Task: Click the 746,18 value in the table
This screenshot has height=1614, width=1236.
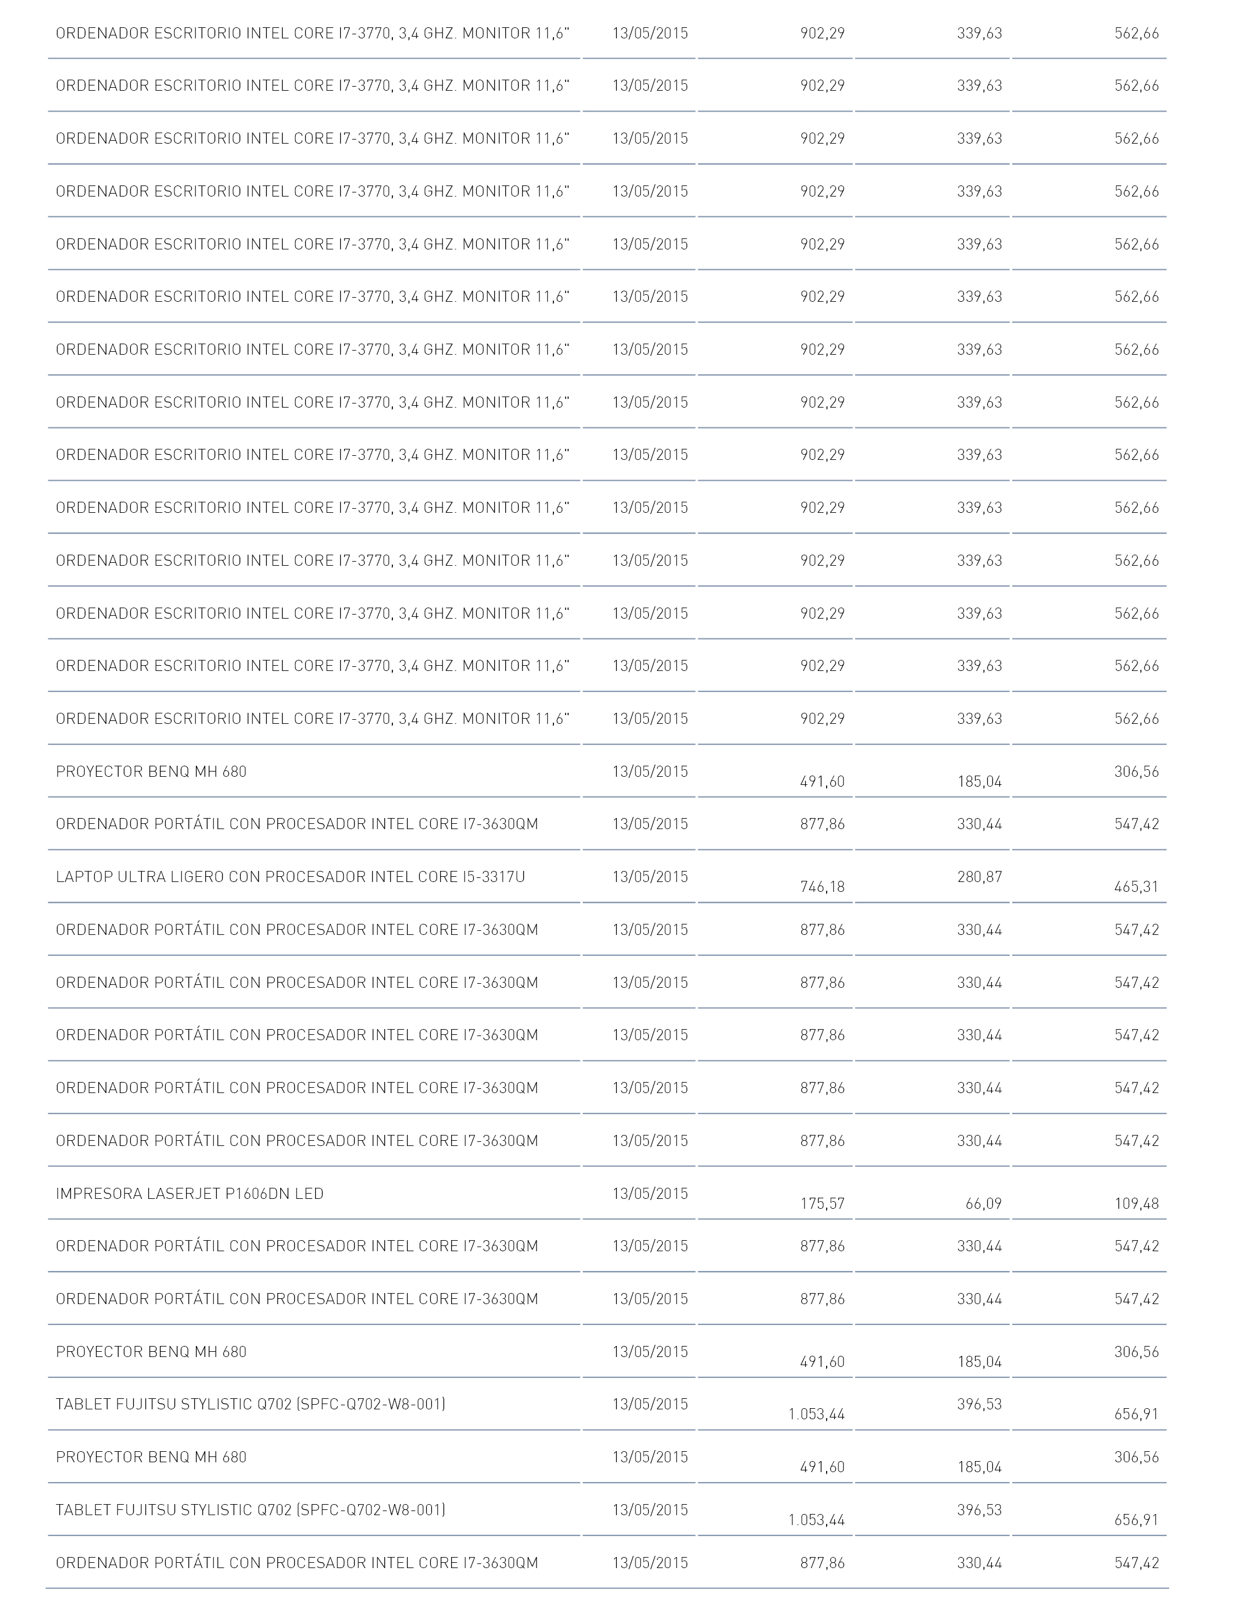Action: [823, 887]
